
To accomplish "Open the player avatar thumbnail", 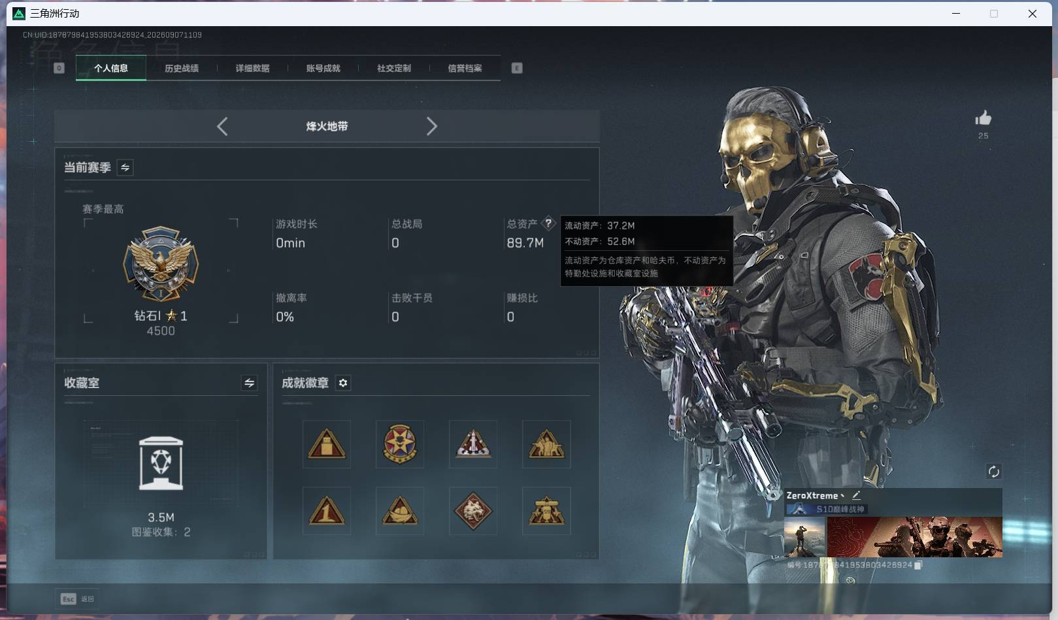I will [x=804, y=537].
